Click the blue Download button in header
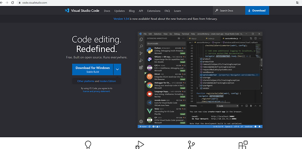This screenshot has width=302, height=149. pyautogui.click(x=257, y=10)
